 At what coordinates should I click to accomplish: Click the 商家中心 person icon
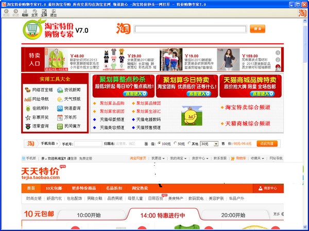[x=260, y=188]
